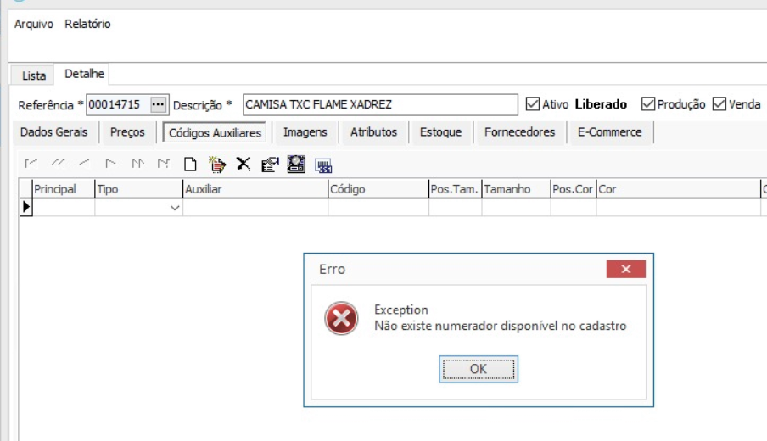The width and height of the screenshot is (767, 441).
Task: Open the Arquivo menu
Action: 35,24
